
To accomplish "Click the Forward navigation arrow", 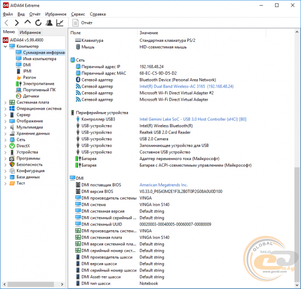I will pyautogui.click(x=17, y=23).
